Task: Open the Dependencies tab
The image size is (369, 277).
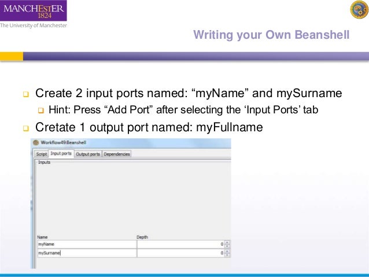Action: click(117, 154)
